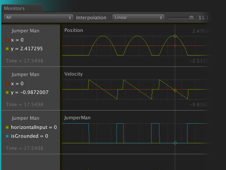
Task: Click the Velocity graph title
Action: pos(74,74)
